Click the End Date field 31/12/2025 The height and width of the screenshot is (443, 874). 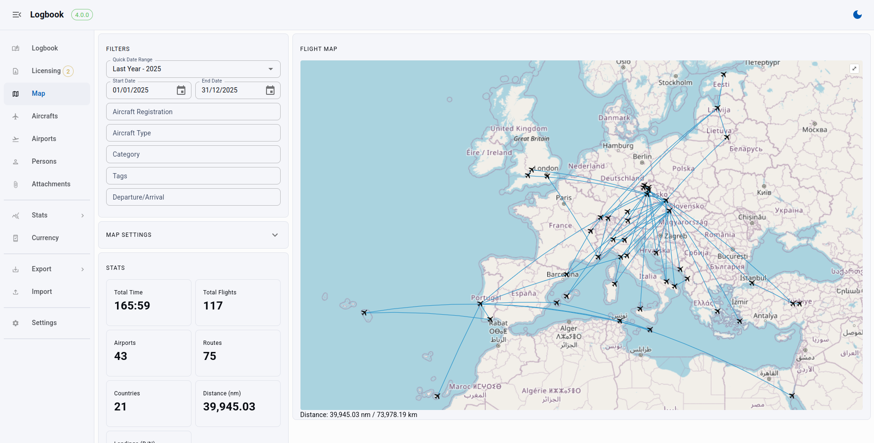click(x=238, y=90)
